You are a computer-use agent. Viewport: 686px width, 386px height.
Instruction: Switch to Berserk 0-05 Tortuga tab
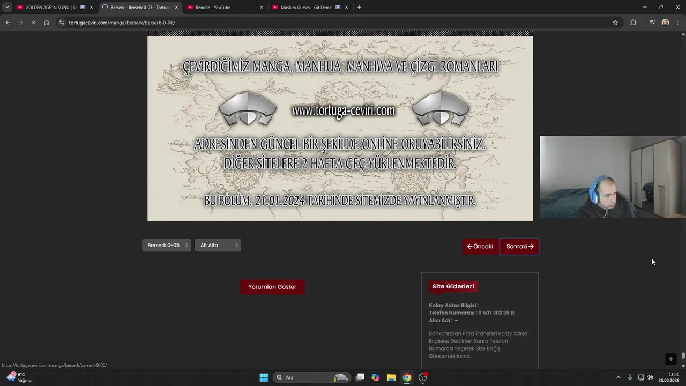140,7
